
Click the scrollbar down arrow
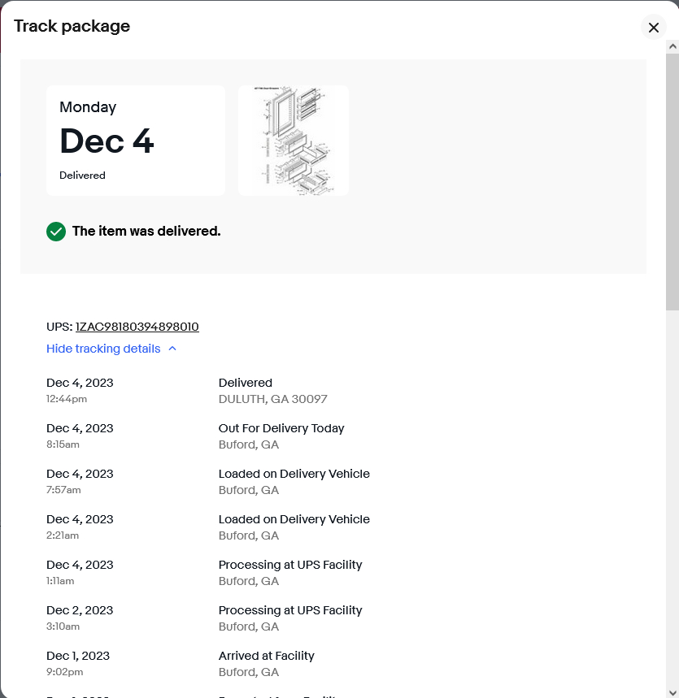click(x=672, y=692)
